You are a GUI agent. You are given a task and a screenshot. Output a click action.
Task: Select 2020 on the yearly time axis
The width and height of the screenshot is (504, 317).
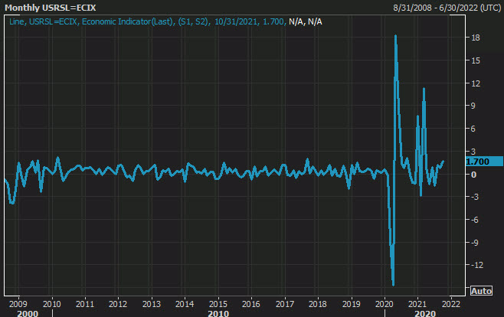pos(385,302)
